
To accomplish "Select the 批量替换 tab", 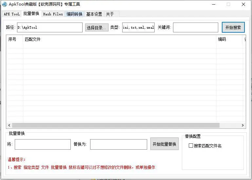I will [31, 14].
